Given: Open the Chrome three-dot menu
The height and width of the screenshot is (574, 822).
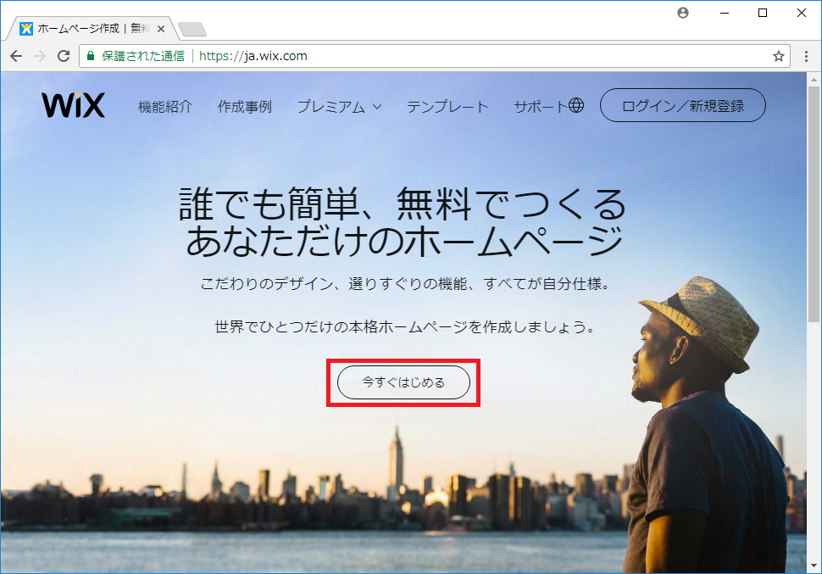Looking at the screenshot, I should pyautogui.click(x=806, y=56).
